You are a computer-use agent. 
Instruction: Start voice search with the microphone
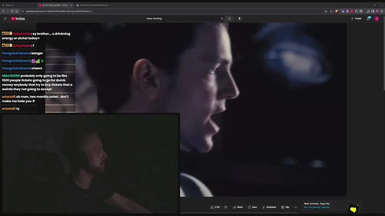239,19
